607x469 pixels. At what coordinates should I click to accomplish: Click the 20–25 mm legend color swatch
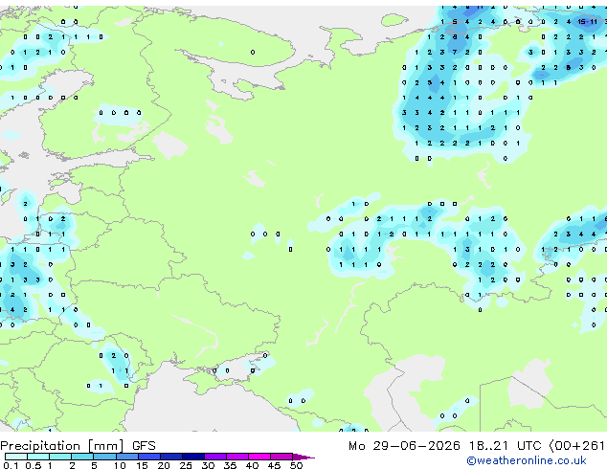coord(170,457)
